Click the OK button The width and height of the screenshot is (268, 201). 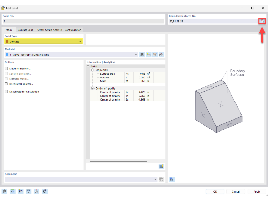(x=215, y=191)
